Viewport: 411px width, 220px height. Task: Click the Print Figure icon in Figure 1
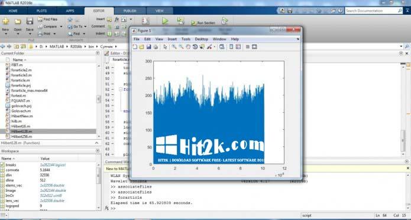pos(156,47)
